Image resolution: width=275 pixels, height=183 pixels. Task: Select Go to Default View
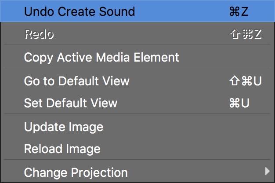click(x=77, y=81)
